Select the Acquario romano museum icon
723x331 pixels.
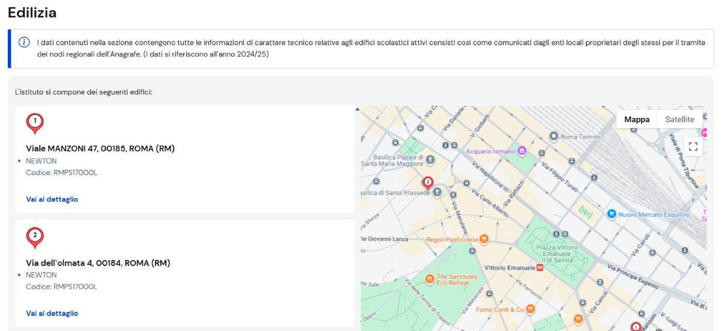pos(522,150)
